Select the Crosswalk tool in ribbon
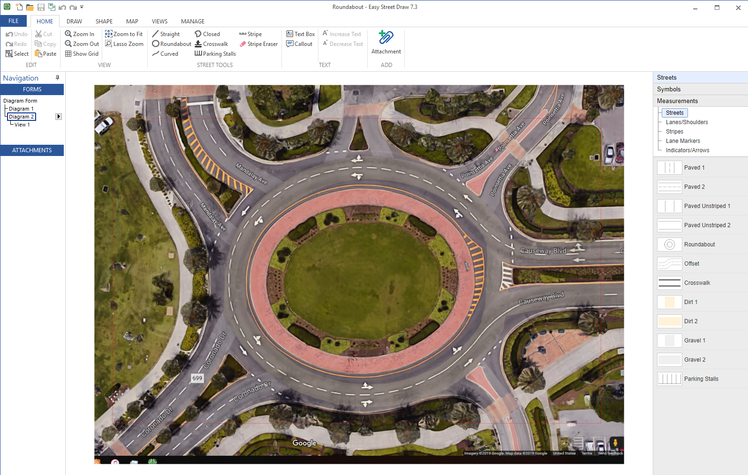The width and height of the screenshot is (748, 475). pos(212,44)
